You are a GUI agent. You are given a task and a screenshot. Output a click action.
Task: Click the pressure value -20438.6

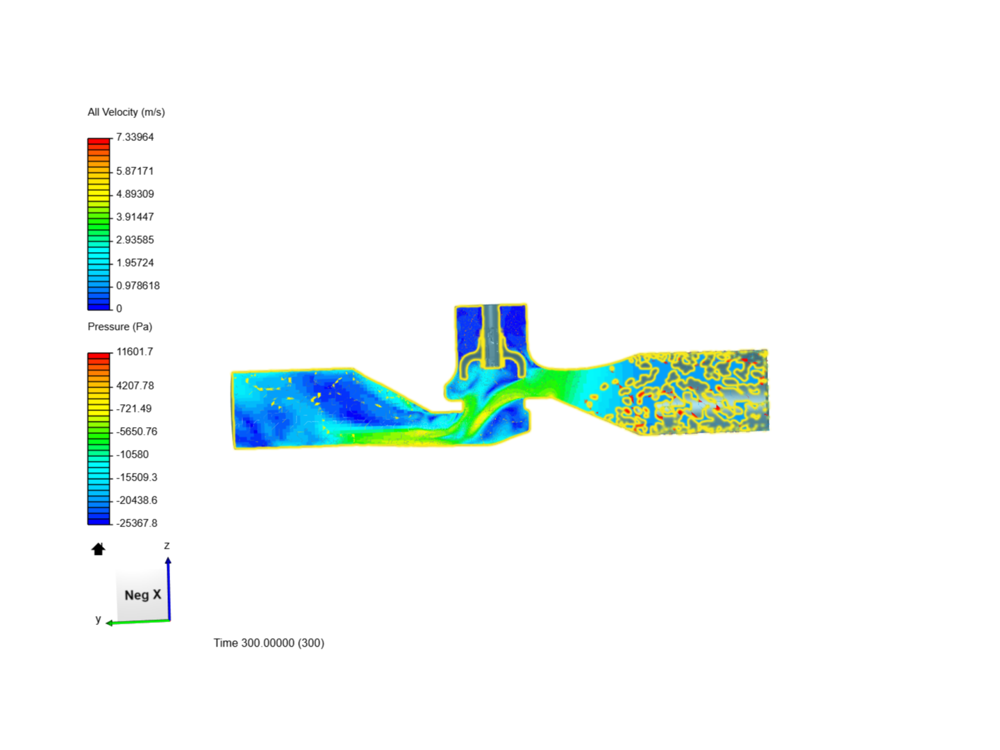(137, 500)
